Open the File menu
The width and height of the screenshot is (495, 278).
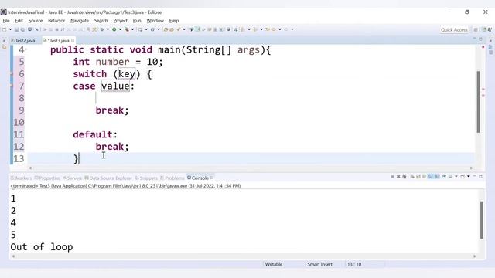click(x=6, y=21)
